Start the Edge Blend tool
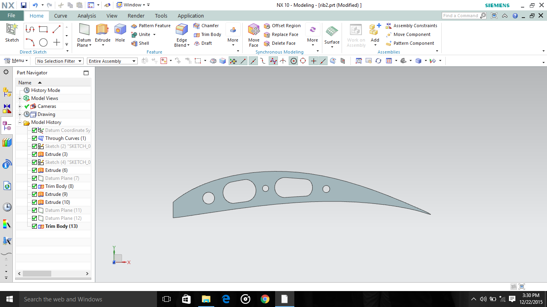The image size is (547, 307). coord(182,35)
